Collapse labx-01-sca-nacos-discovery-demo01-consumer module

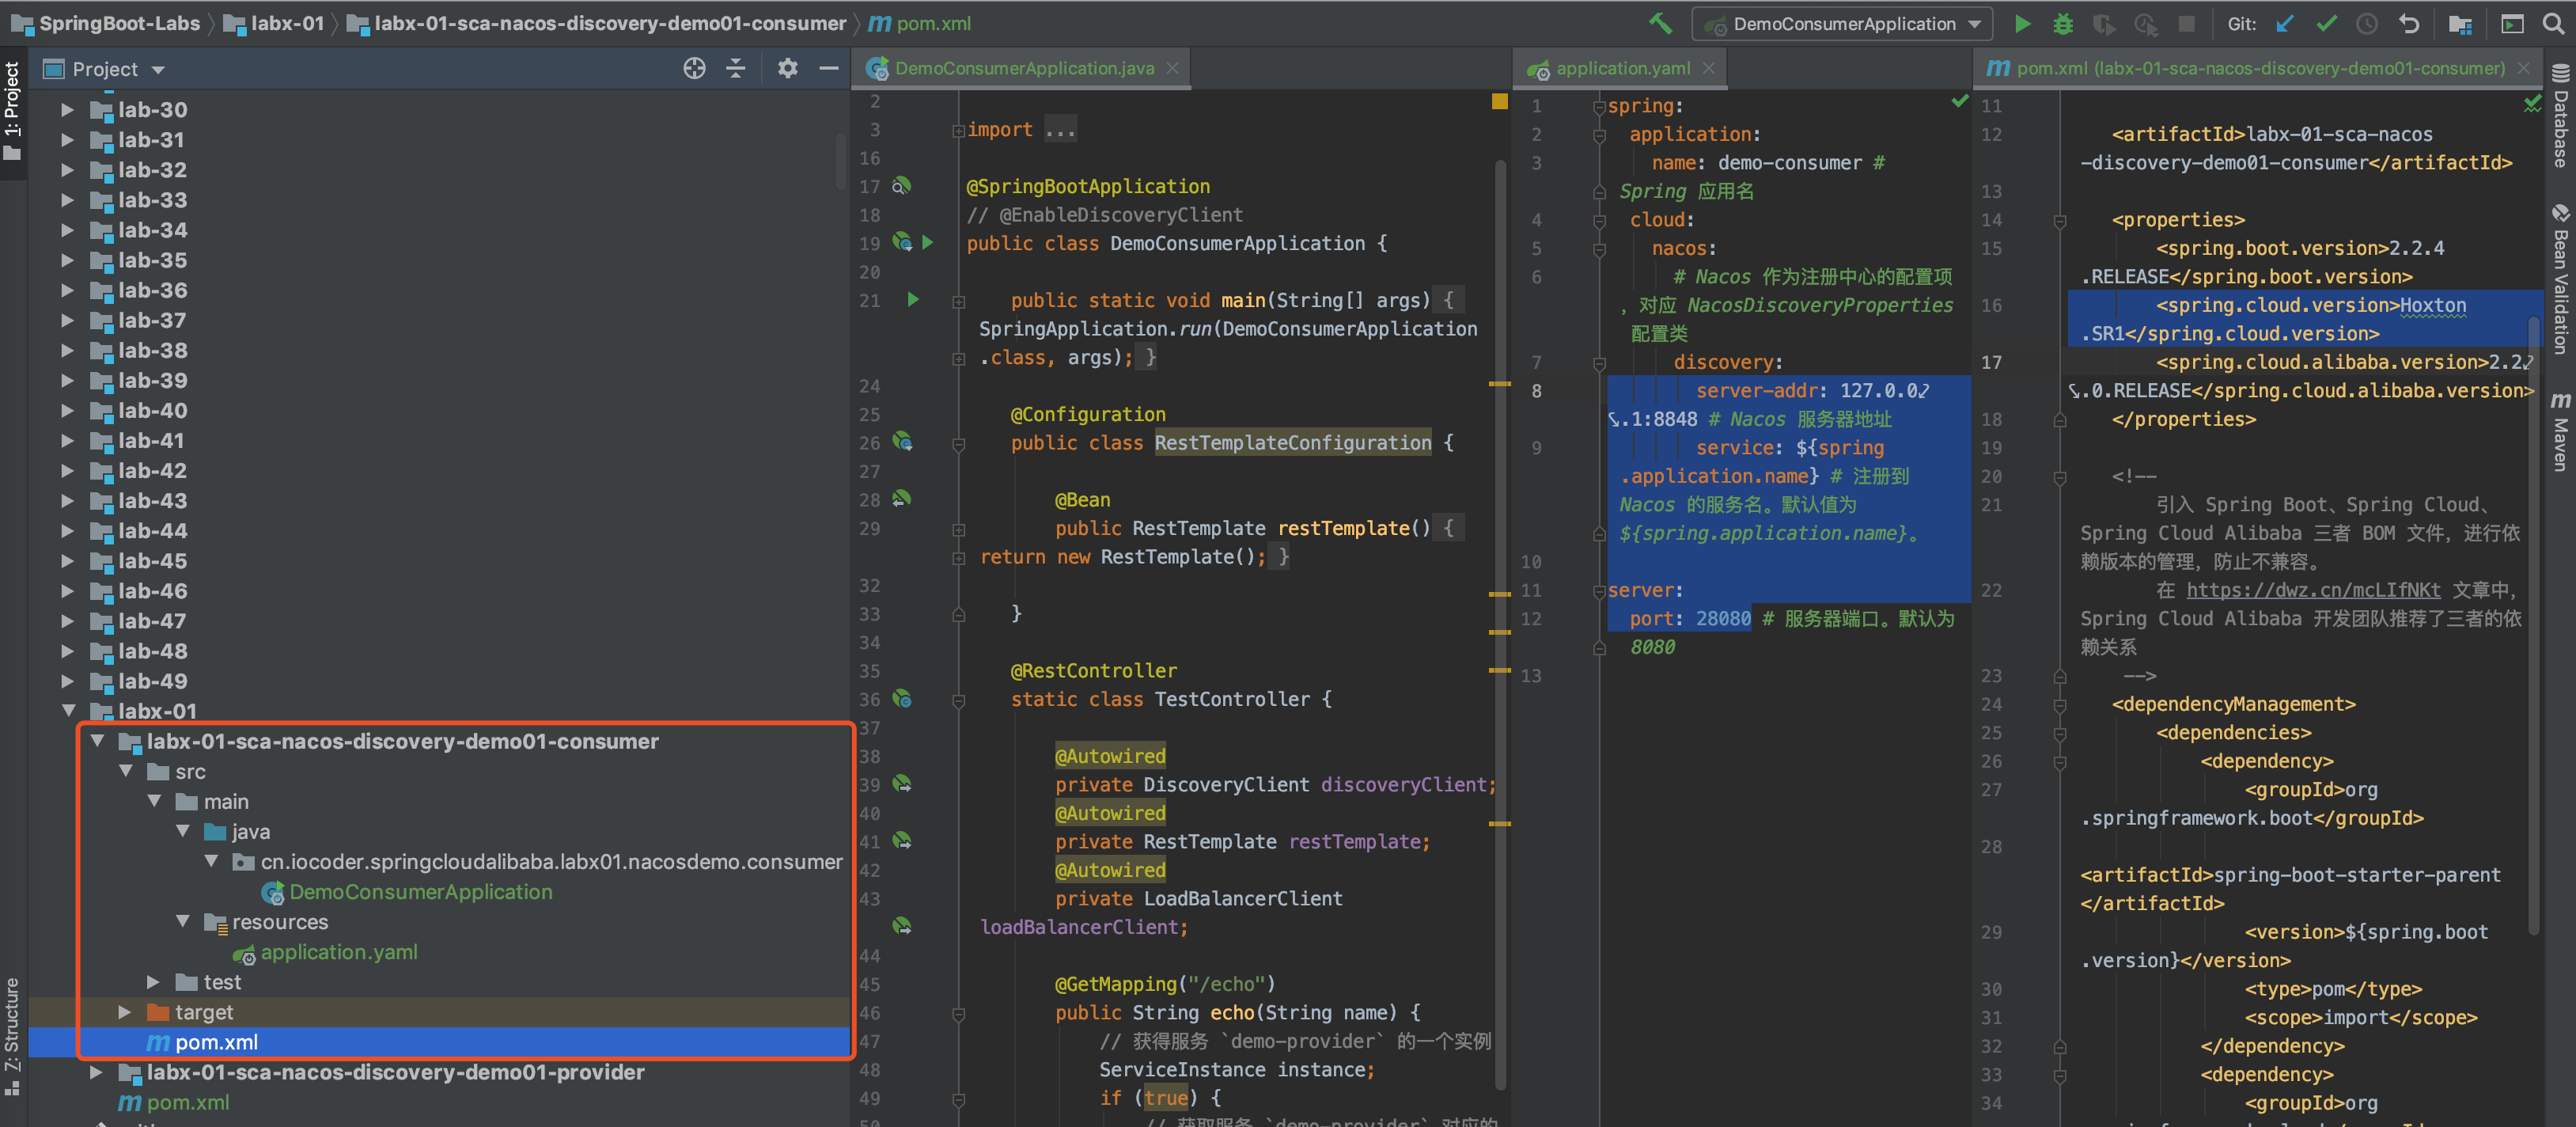coord(97,741)
